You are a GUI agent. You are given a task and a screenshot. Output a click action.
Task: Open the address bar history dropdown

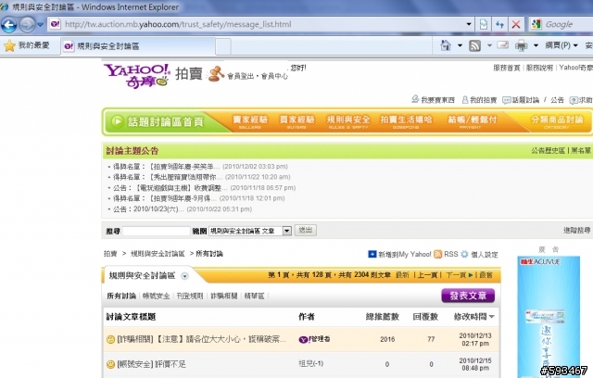469,24
